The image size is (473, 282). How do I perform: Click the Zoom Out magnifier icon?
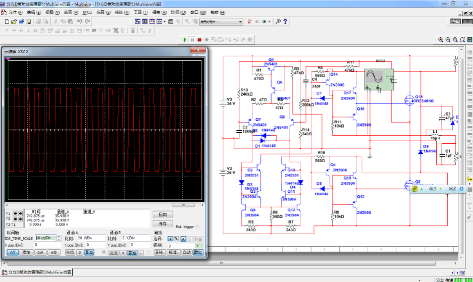tap(448, 40)
